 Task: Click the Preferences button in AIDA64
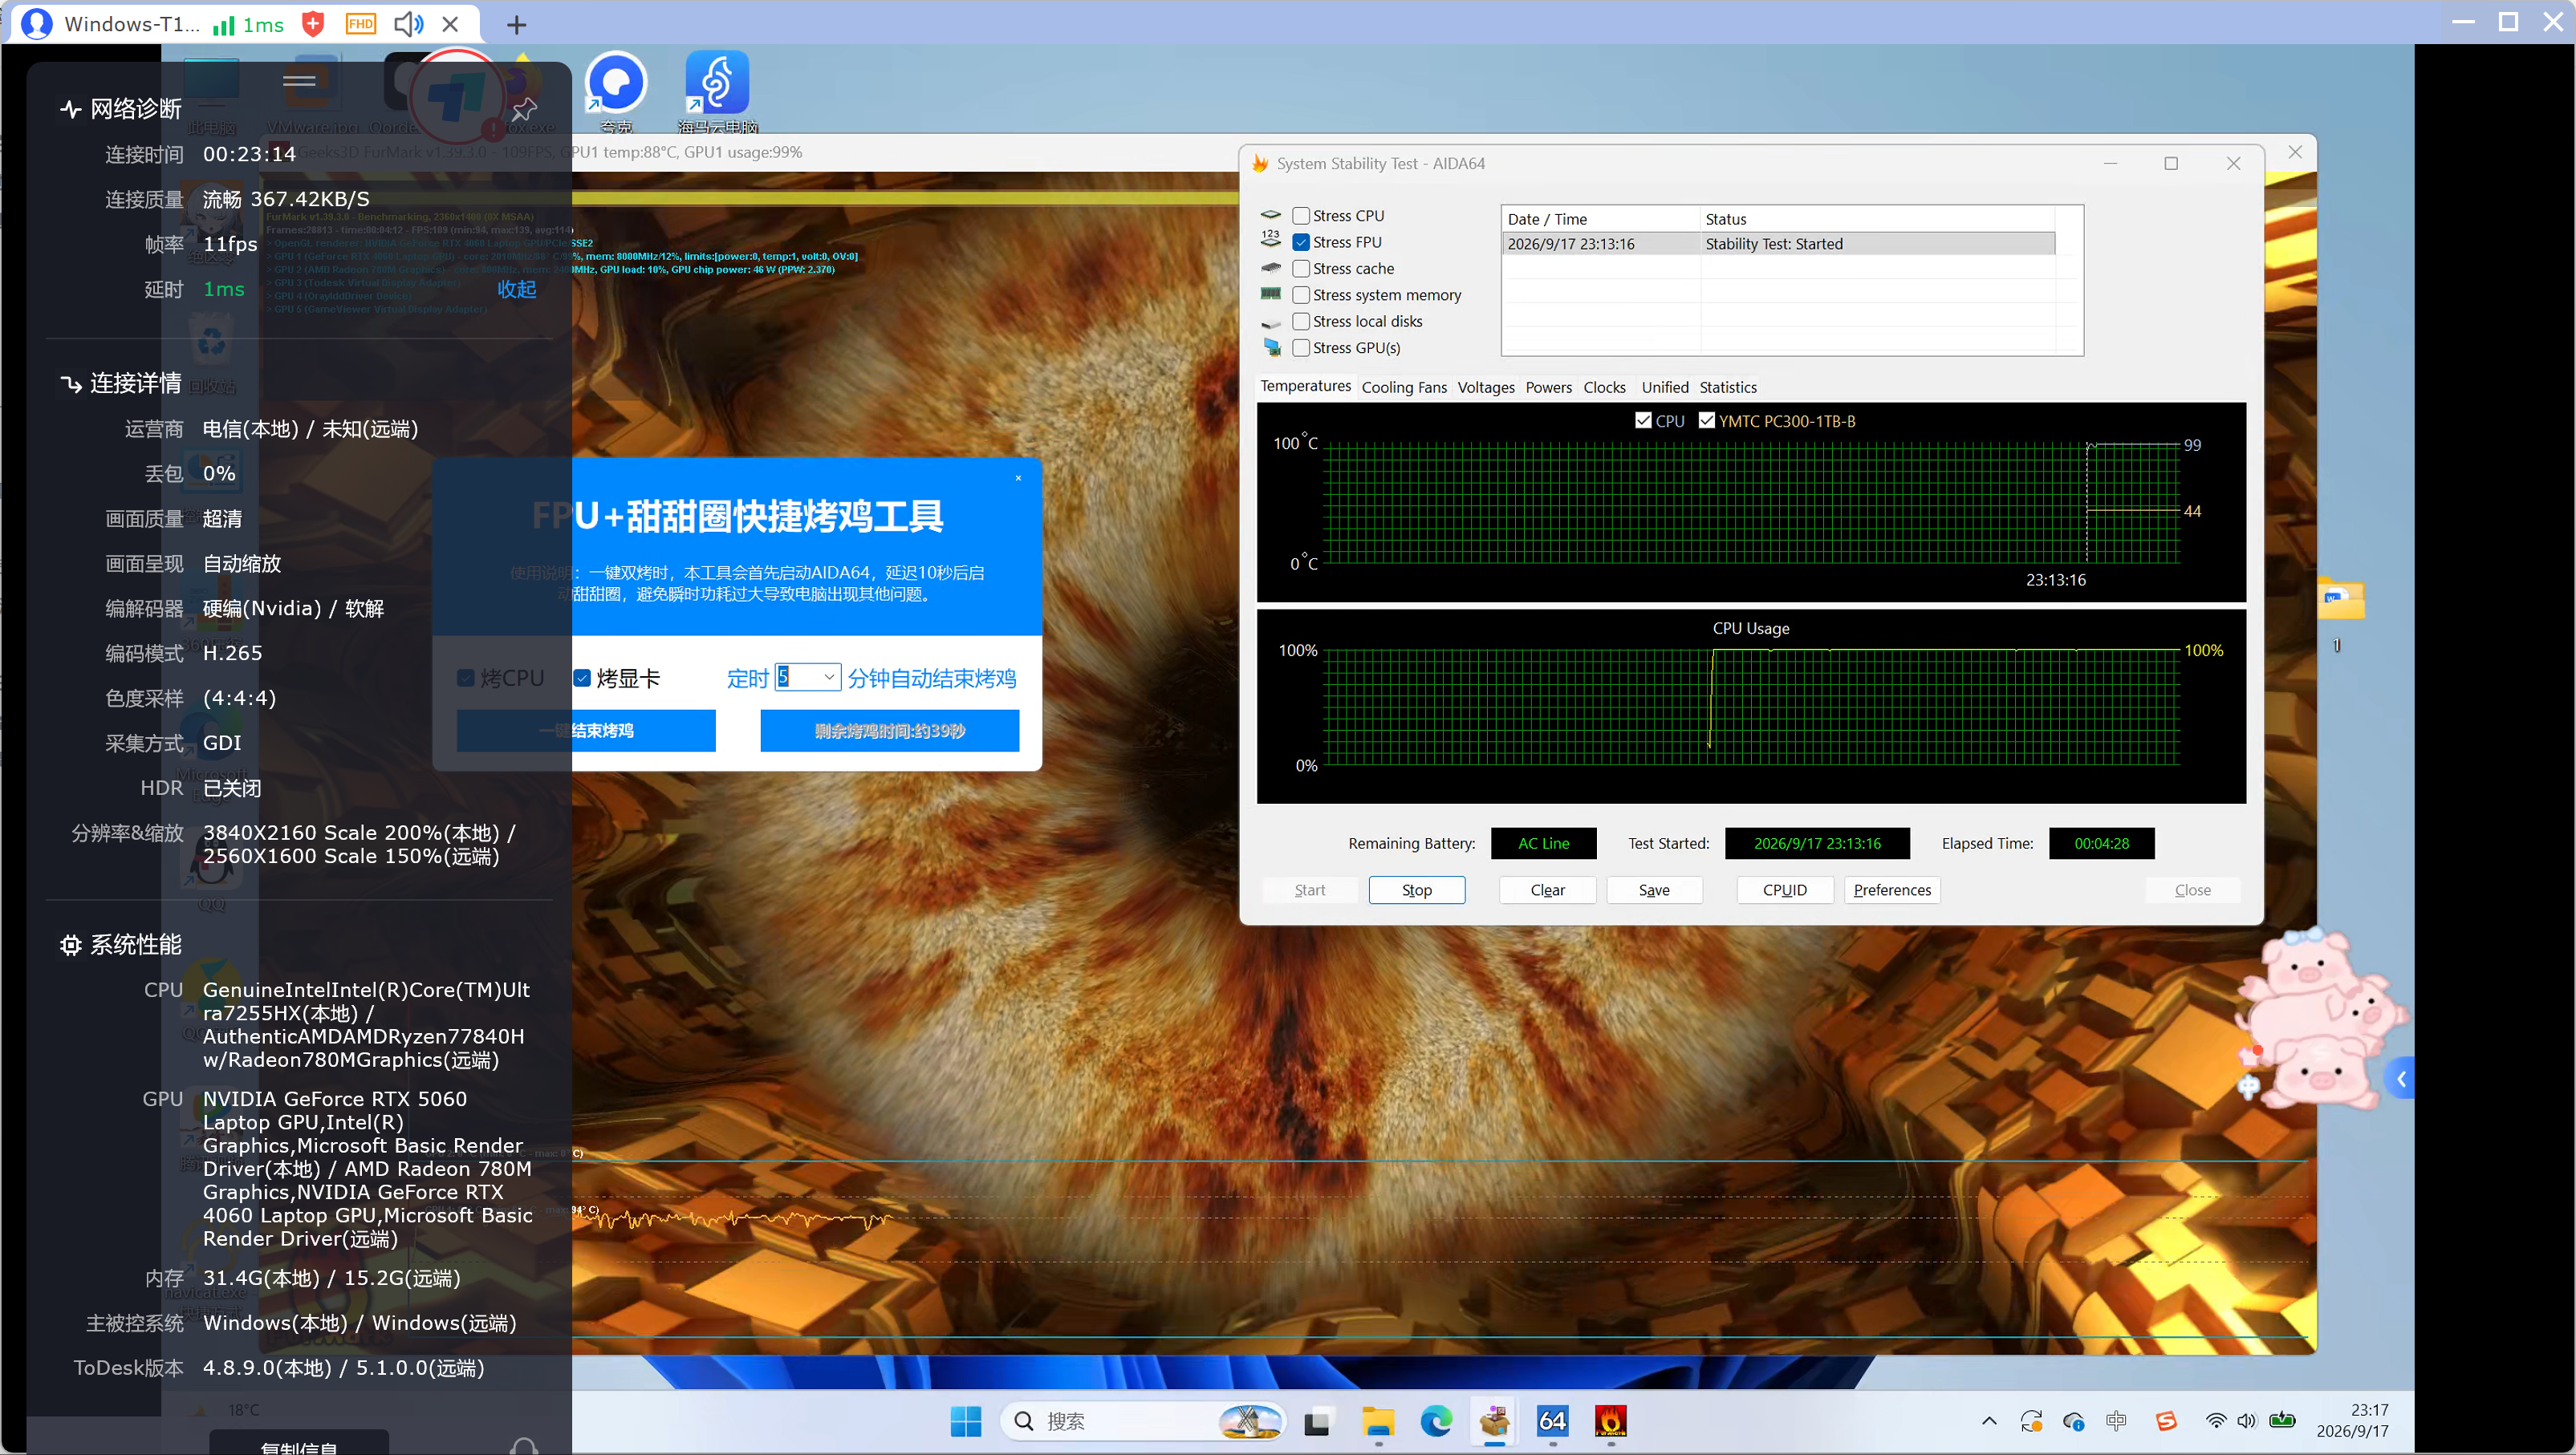(x=1891, y=890)
